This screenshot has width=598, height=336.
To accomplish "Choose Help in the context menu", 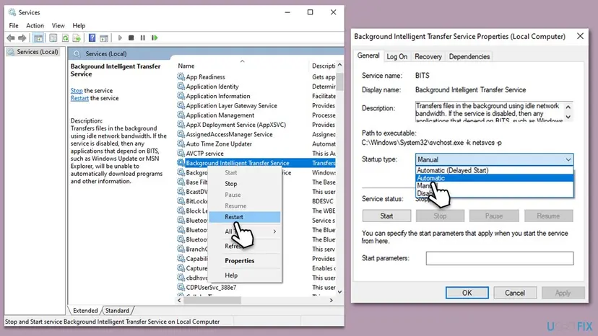I will [244, 275].
